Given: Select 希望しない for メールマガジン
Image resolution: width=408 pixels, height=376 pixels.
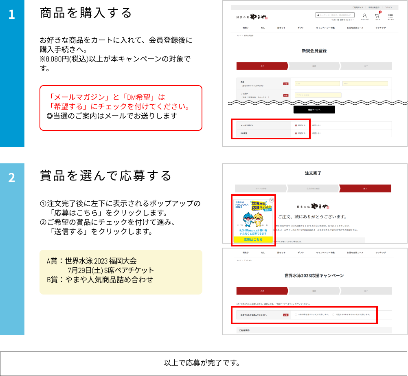Looking at the screenshot, I should click(316, 125).
